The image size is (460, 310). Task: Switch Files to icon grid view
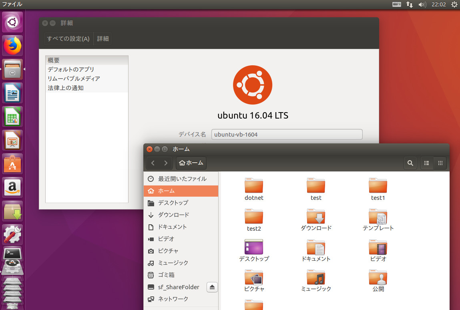click(x=440, y=163)
